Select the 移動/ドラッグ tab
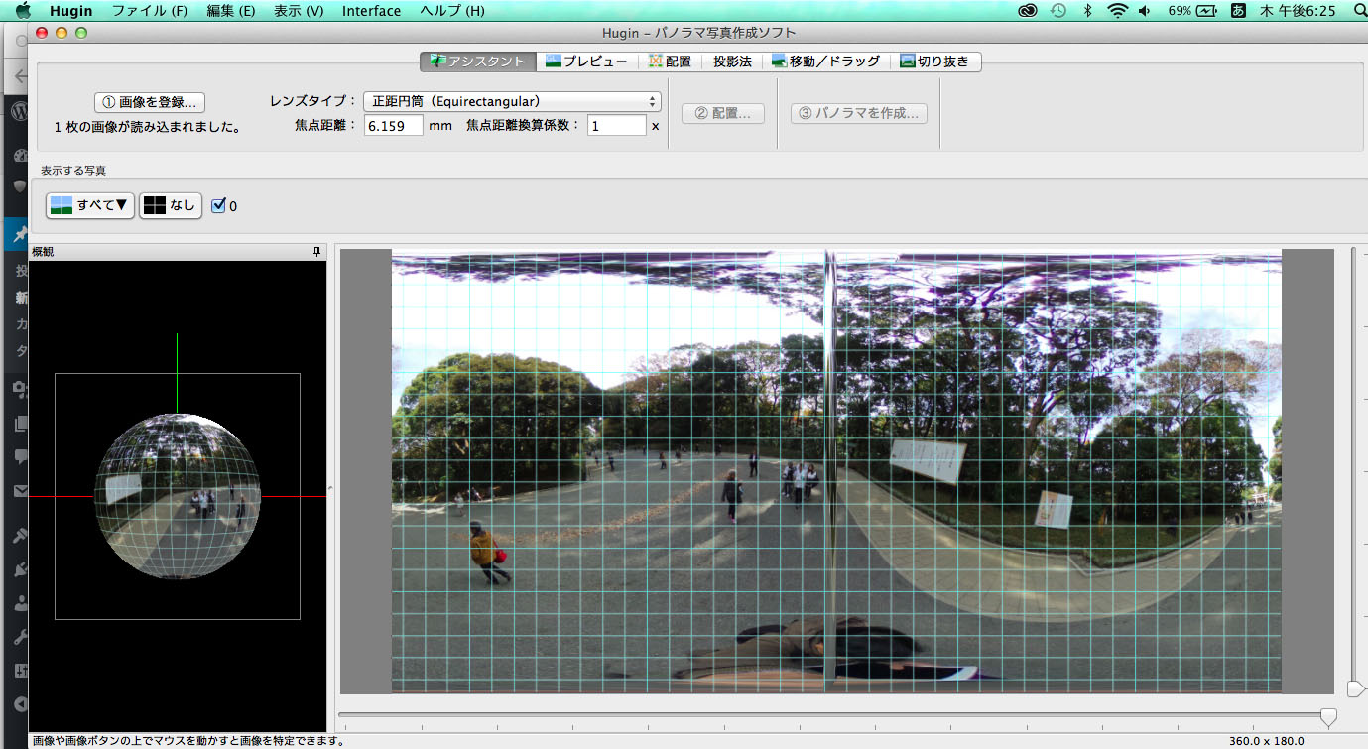1368x749 pixels. point(825,62)
